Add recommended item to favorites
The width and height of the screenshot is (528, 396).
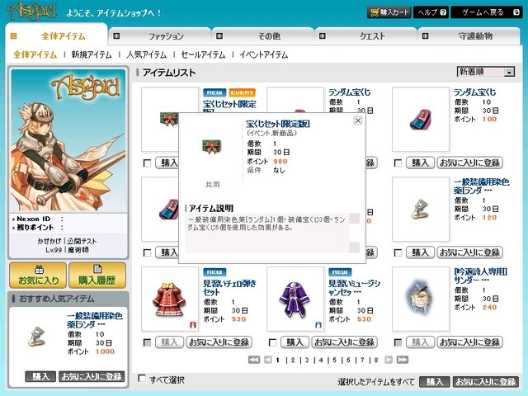pos(92,376)
